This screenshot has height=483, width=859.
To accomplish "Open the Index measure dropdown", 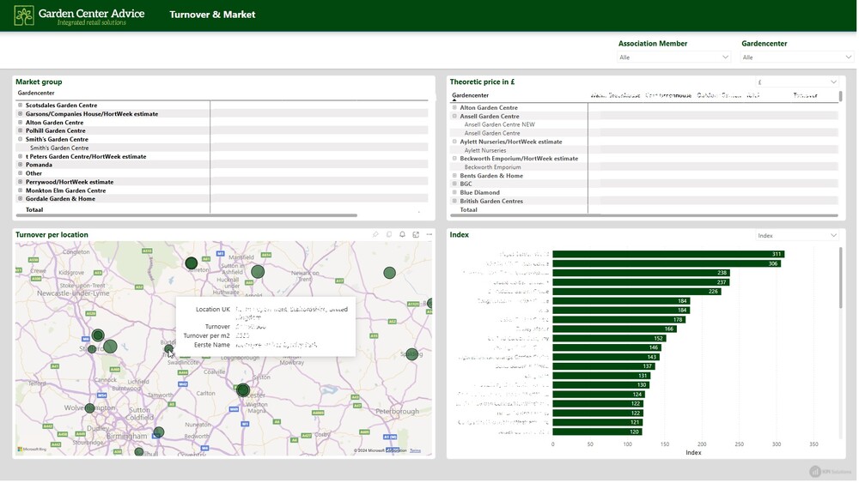I will [797, 235].
